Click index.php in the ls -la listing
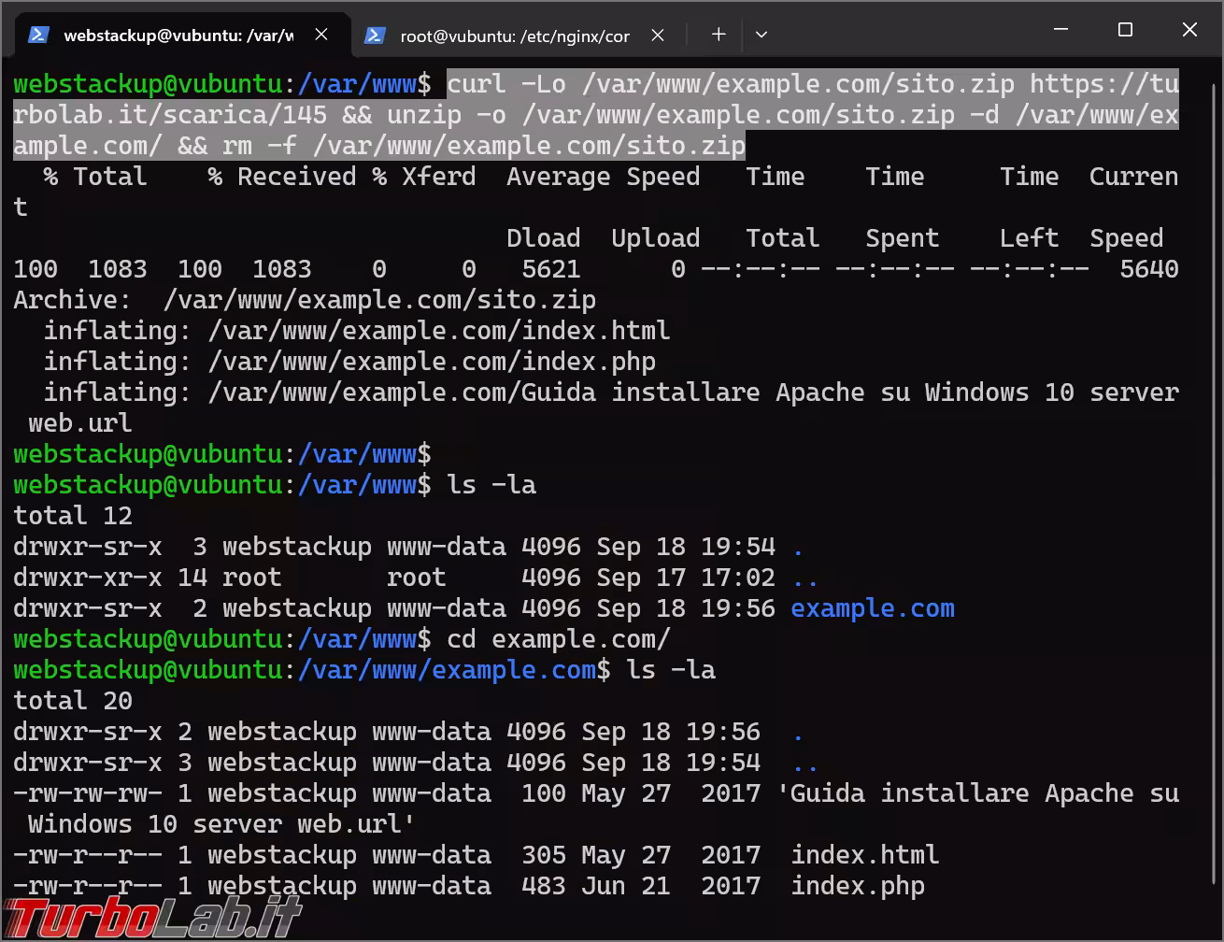The image size is (1224, 942). pyautogui.click(x=857, y=886)
